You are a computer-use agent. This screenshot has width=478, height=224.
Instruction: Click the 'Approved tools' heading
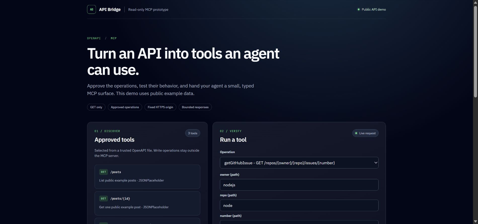click(x=114, y=140)
